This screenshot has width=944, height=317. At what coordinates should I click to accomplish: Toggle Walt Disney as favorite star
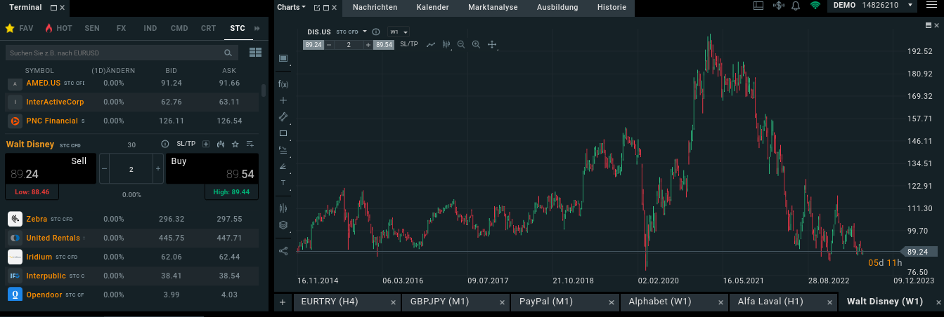point(235,144)
